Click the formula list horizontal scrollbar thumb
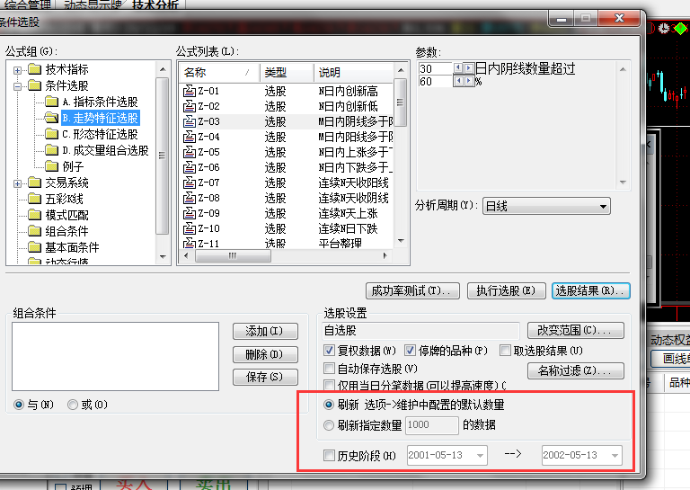 pos(234,255)
